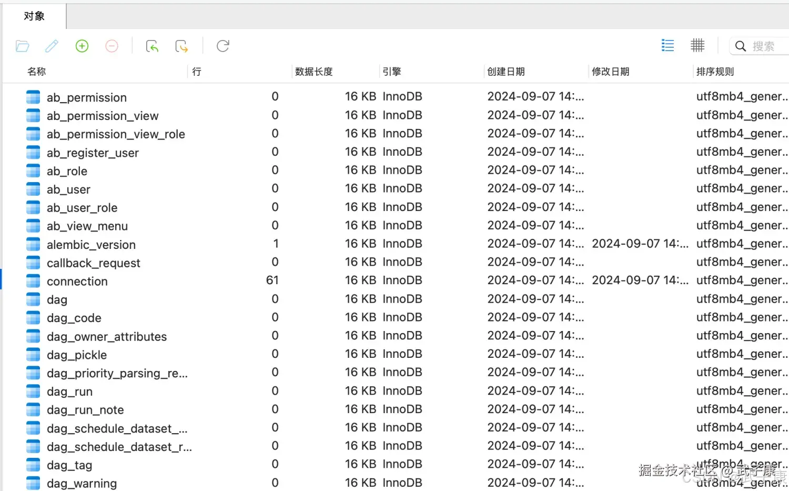Viewport: 789px width, 491px height.
Task: Select the dag_run_note table name
Action: (x=85, y=410)
